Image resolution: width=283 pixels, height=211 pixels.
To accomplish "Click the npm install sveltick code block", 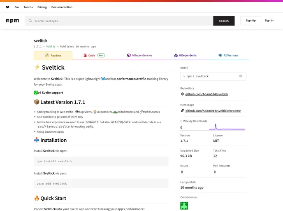I will [101, 161].
